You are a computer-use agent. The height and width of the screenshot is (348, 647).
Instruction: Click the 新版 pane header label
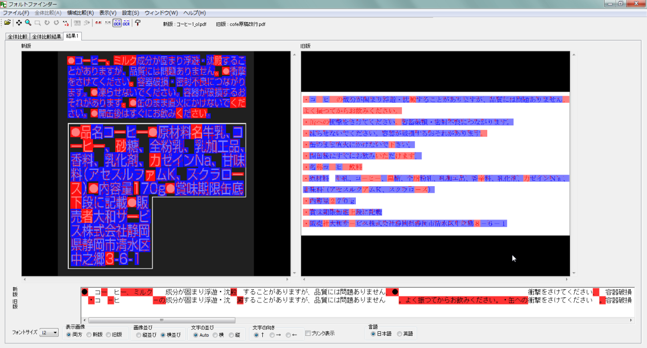tap(26, 46)
